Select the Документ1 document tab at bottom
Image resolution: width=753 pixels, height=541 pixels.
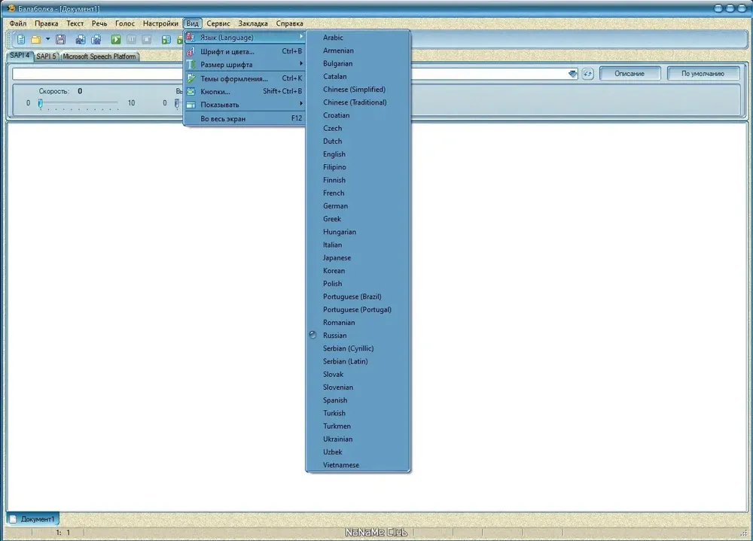[32, 519]
